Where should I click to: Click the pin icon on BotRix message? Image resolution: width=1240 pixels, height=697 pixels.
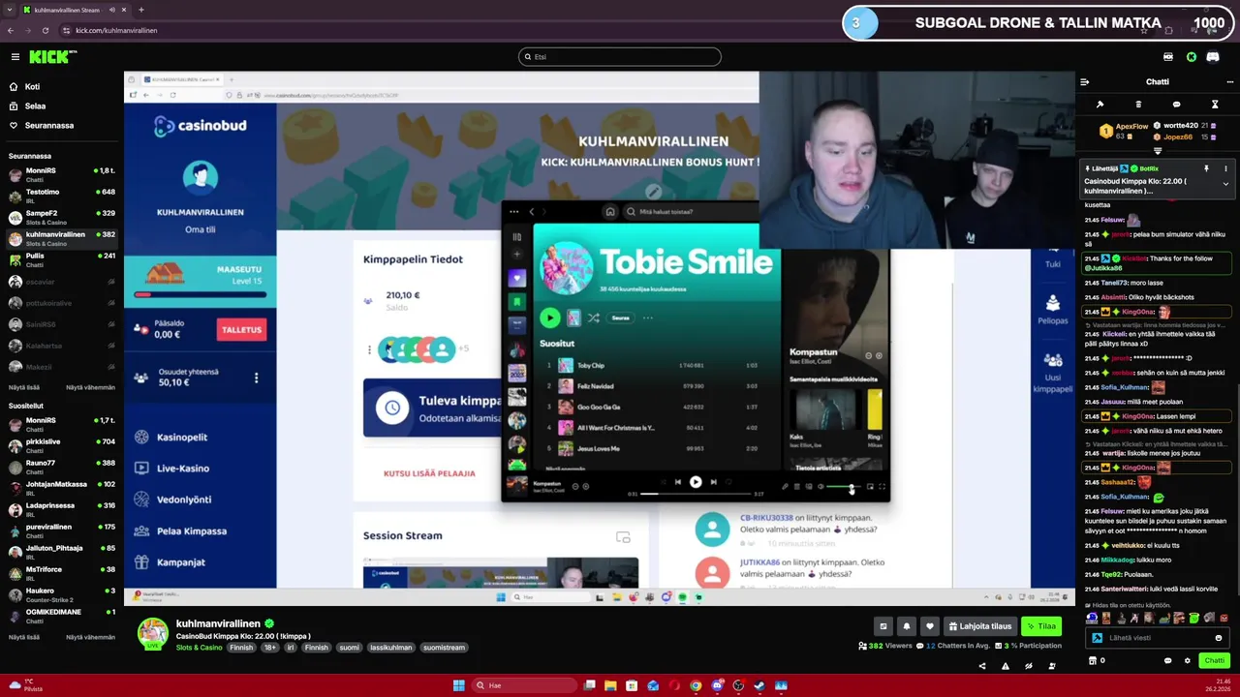click(x=1206, y=168)
